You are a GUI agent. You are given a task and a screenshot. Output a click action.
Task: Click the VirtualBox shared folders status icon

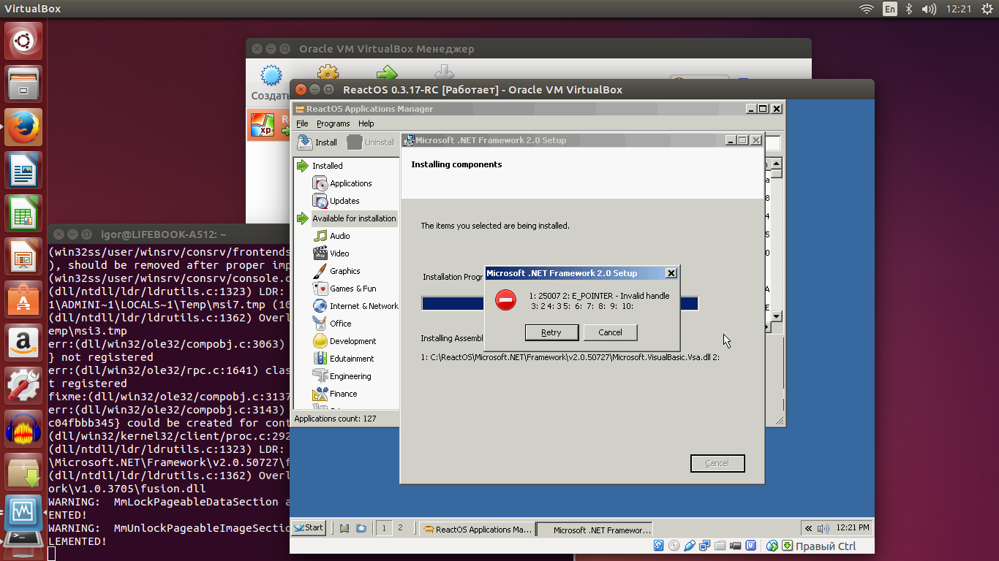click(x=720, y=546)
